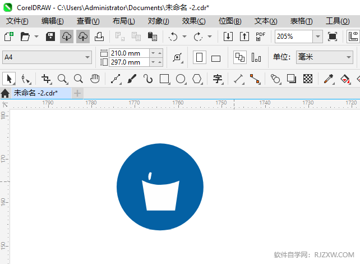Screen dimensions: 360x264
Task: Click the Redo arrow icon
Action: (198, 37)
